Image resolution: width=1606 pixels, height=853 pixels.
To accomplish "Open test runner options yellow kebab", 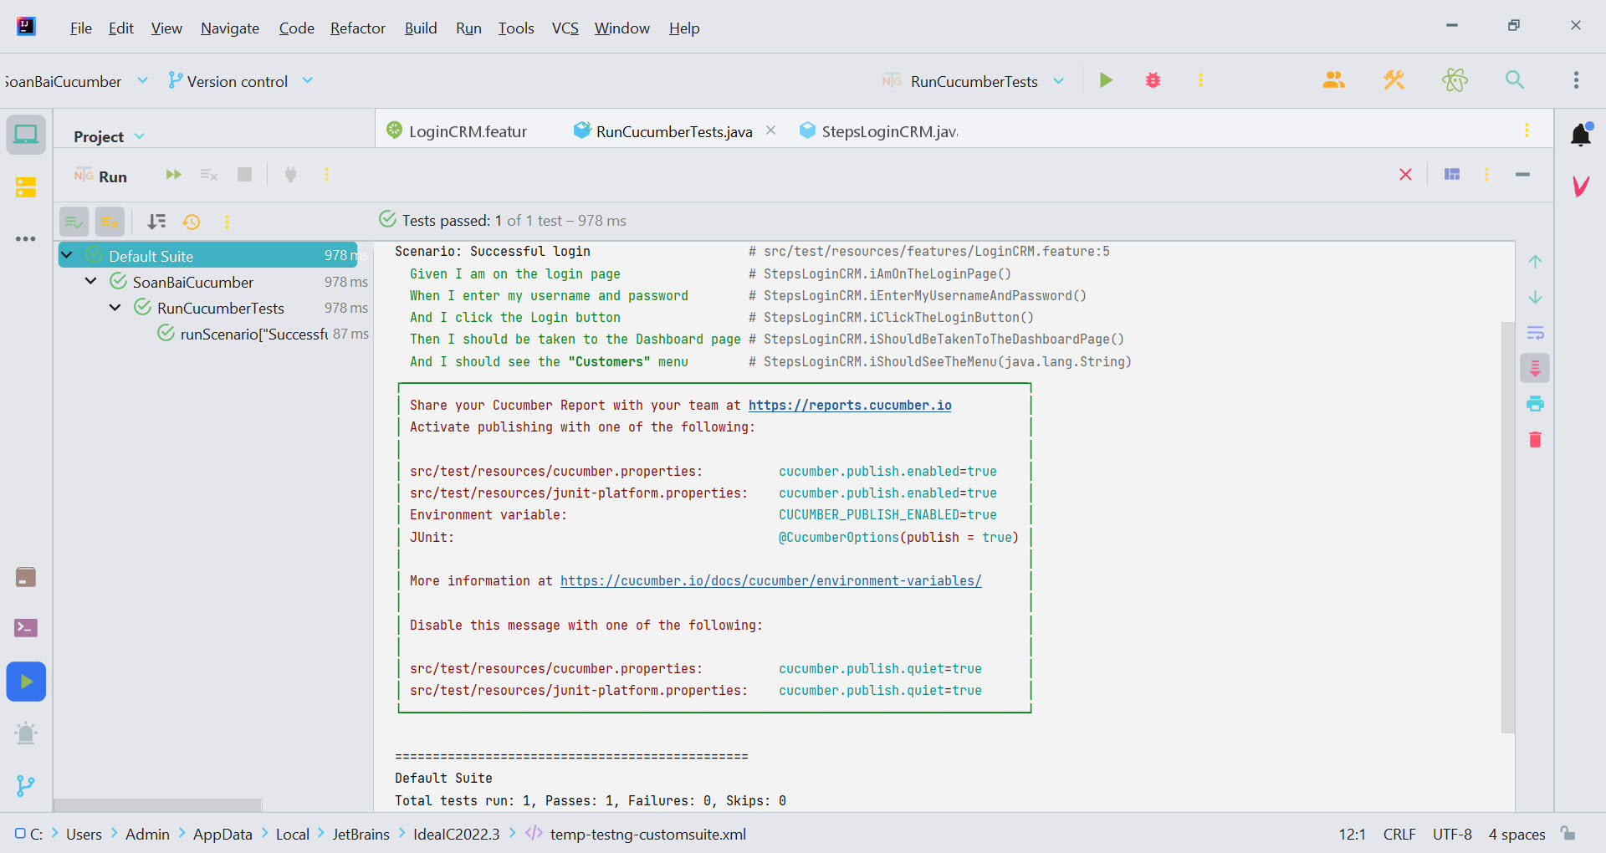I will click(227, 222).
